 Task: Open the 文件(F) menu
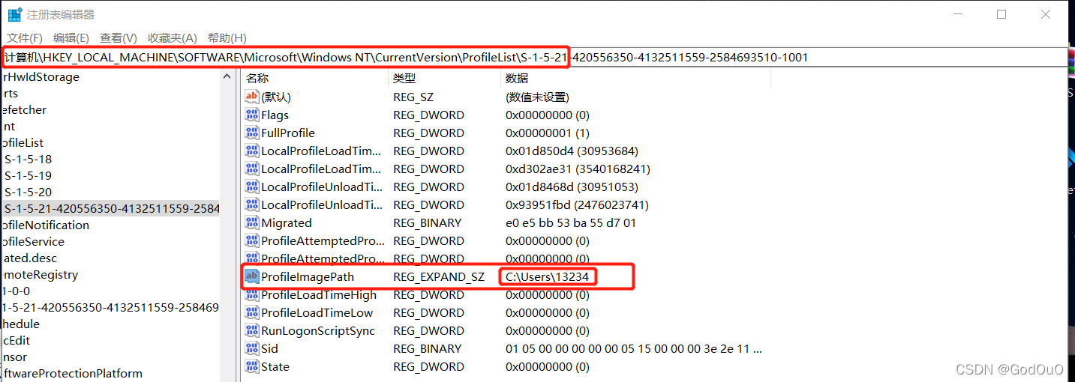pyautogui.click(x=25, y=37)
